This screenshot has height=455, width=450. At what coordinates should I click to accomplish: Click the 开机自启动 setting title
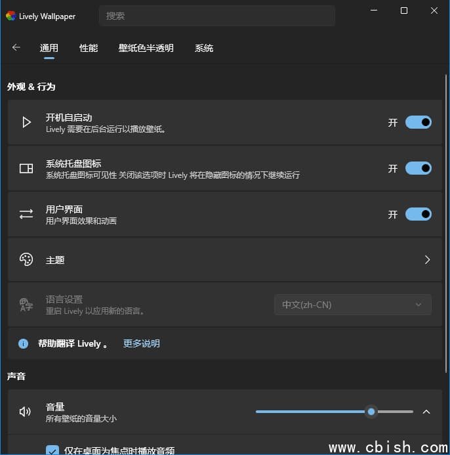pos(69,118)
